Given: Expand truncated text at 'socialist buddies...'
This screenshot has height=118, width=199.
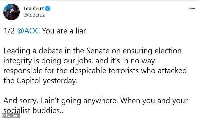Looking at the screenshot, I should tap(34, 110).
